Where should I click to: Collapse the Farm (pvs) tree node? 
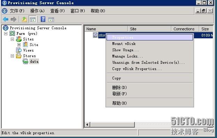click(x=6, y=33)
